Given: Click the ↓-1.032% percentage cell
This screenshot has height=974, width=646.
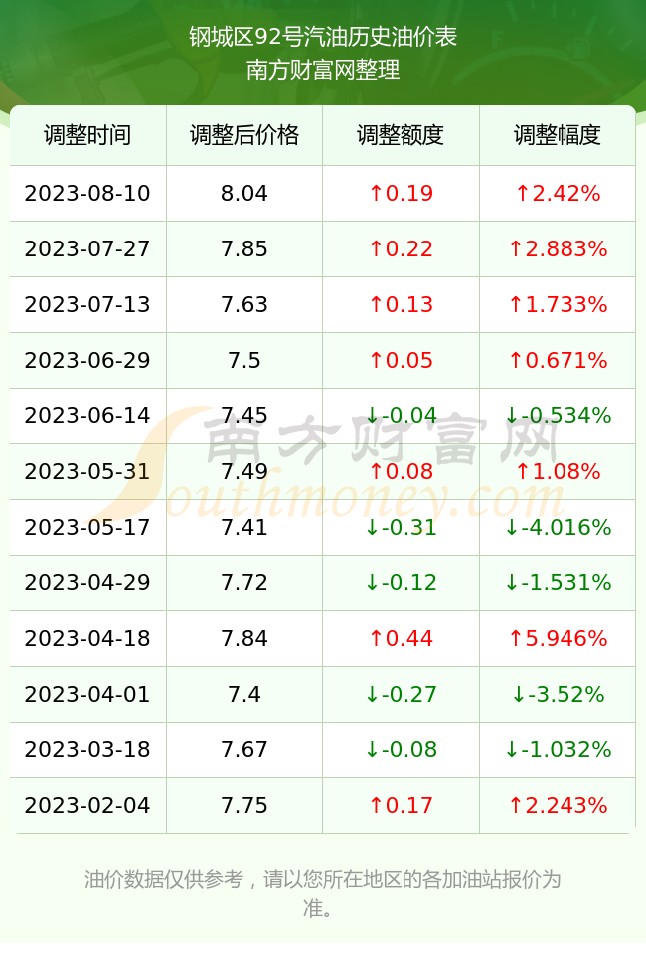Looking at the screenshot, I should click(558, 749).
